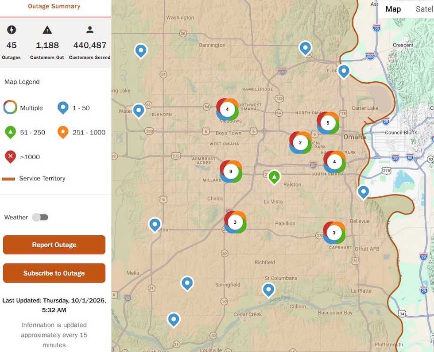
Task: Click the Papillion map label
Action: pyautogui.click(x=285, y=223)
